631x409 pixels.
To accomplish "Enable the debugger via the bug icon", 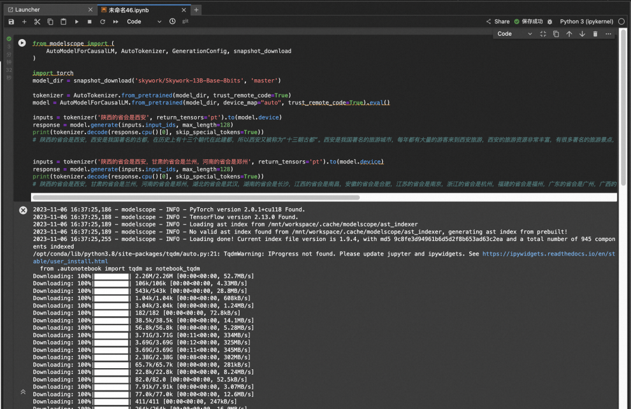I will point(550,22).
